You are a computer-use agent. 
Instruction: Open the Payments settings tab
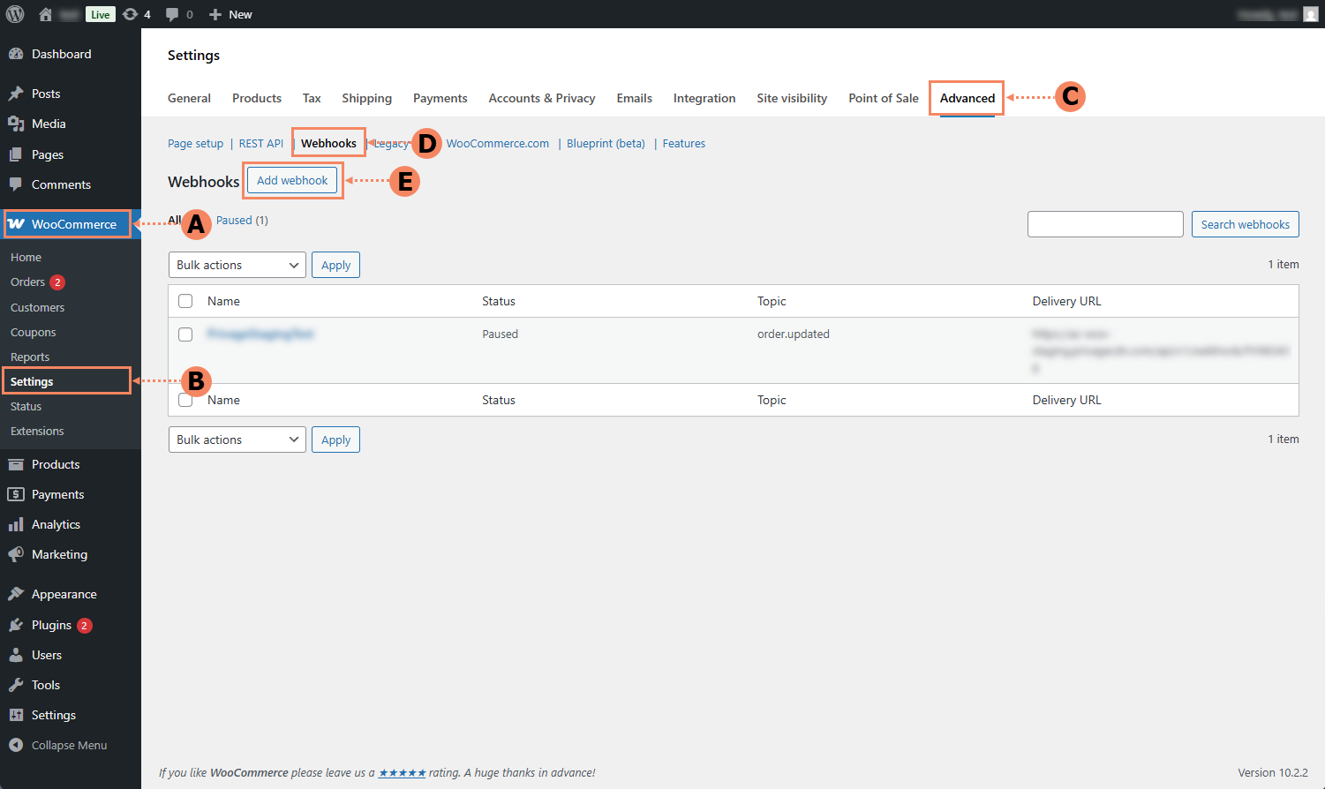point(440,98)
